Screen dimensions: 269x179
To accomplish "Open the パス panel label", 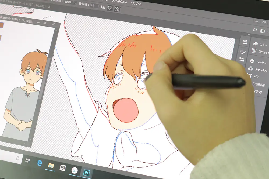I will [256, 77].
